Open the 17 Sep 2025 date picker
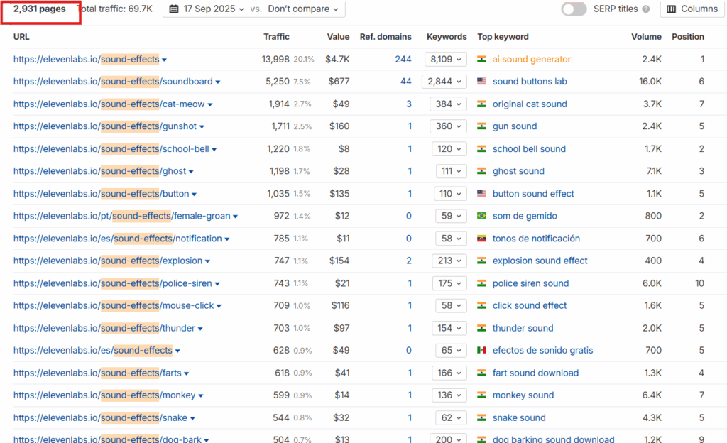This screenshot has width=727, height=443. pos(207,9)
